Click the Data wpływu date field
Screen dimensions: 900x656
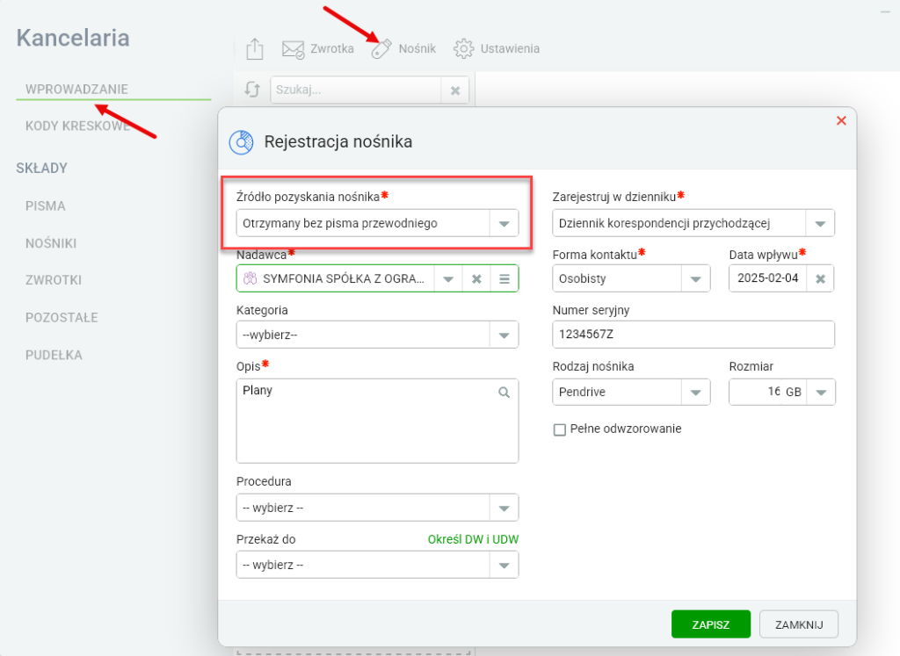pos(768,278)
